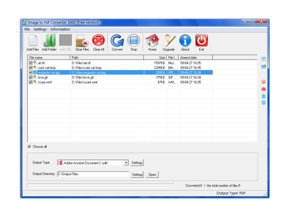Select the exquisite car.jpg file name
This screenshot has width=290, height=217.
[x=49, y=72]
